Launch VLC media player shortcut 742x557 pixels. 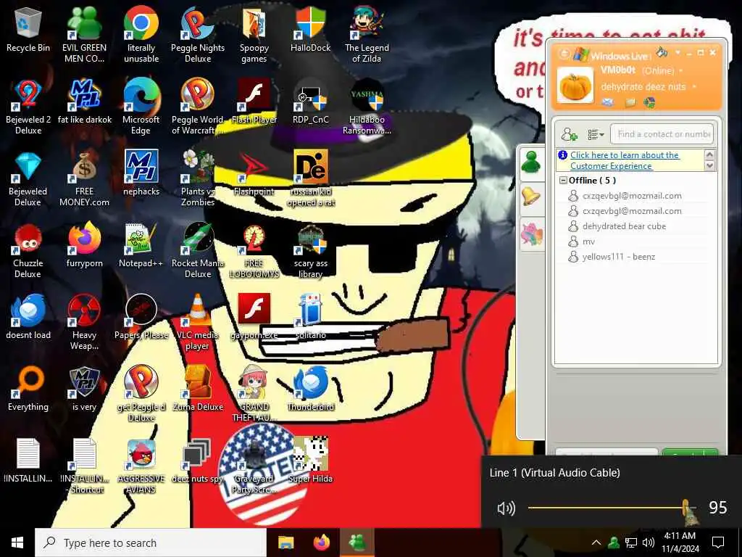click(x=198, y=322)
